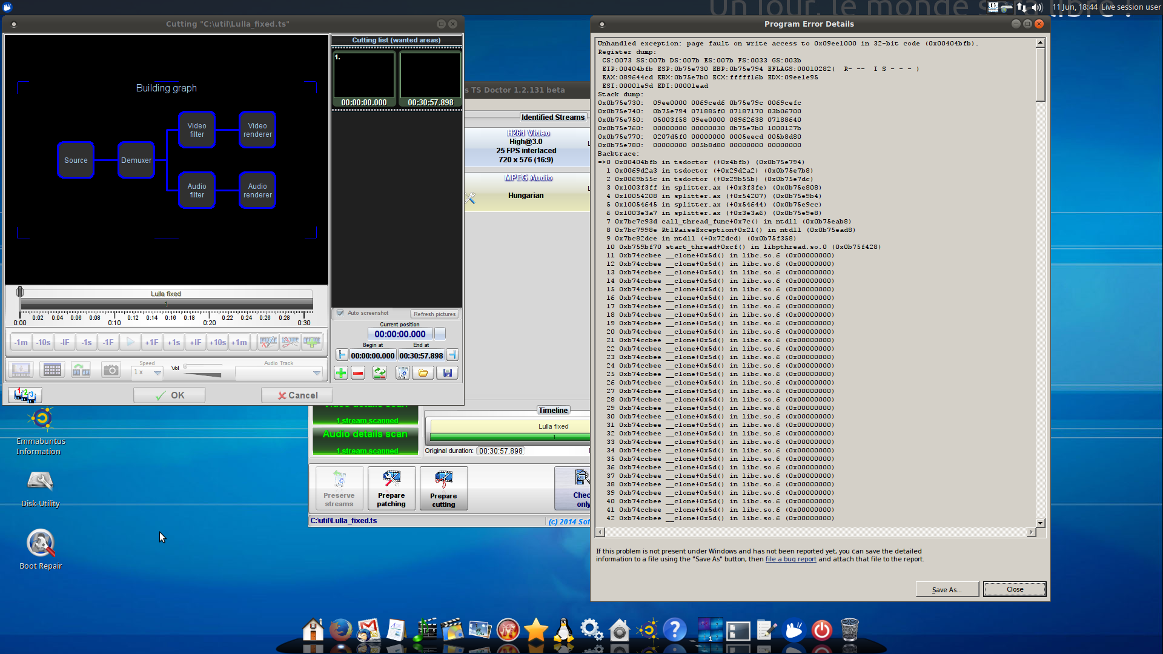Add a cut area with green plus
The height and width of the screenshot is (654, 1163).
pyautogui.click(x=341, y=373)
